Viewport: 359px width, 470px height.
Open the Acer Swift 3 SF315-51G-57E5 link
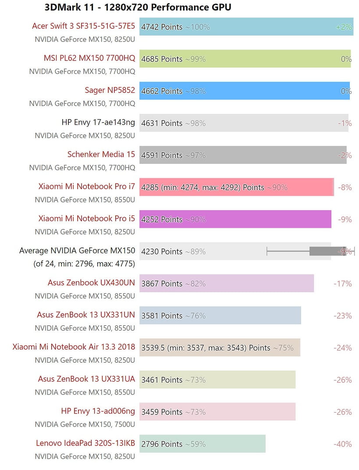tap(83, 26)
